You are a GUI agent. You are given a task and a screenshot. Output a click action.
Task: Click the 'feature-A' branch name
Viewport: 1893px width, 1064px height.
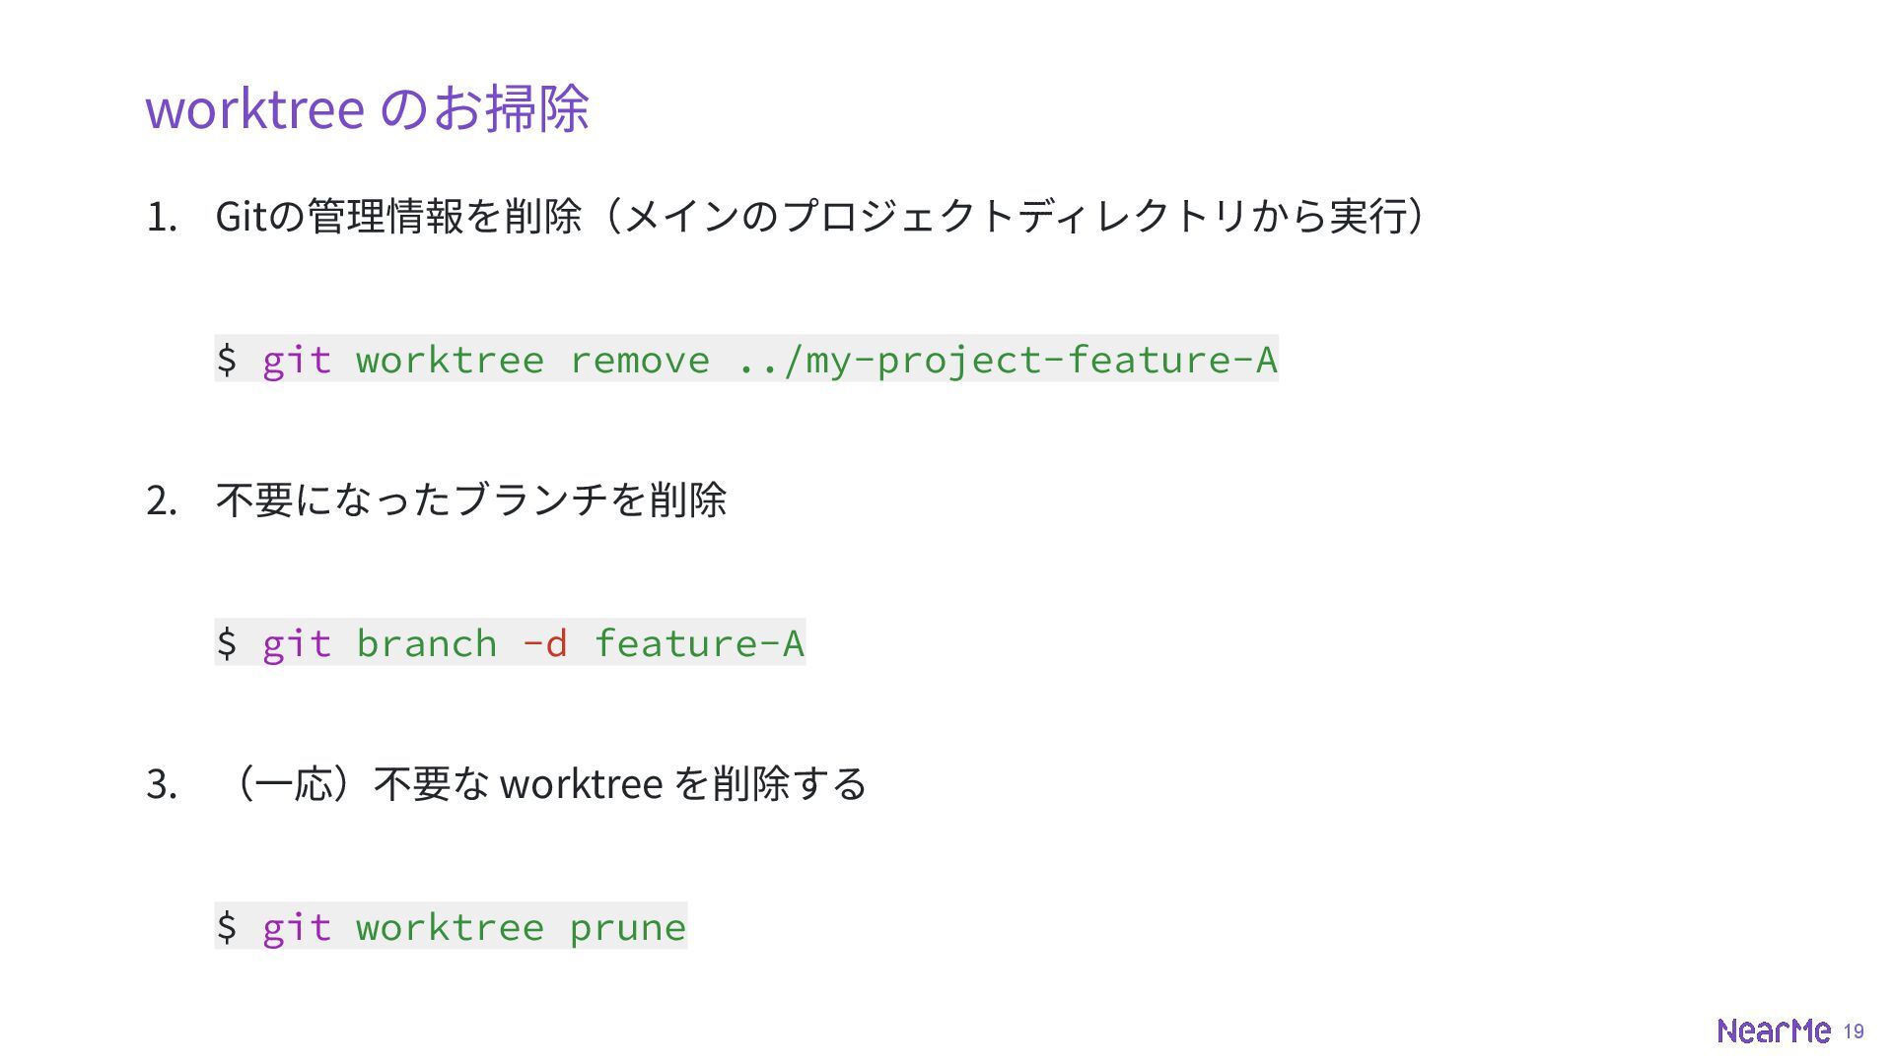click(x=699, y=643)
